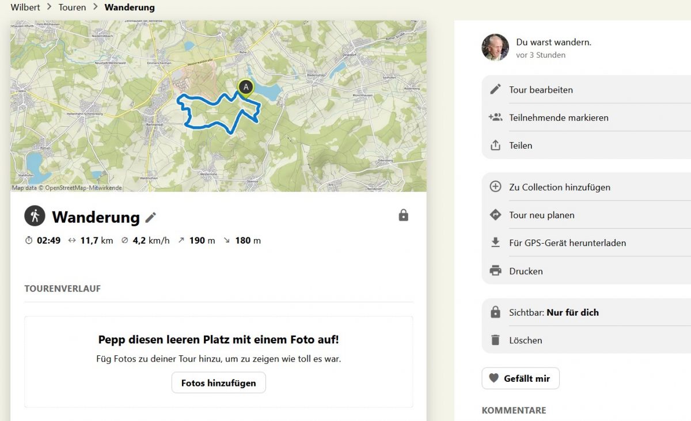Navigate to Touren in the breadcrumb
The width and height of the screenshot is (691, 421).
(72, 7)
